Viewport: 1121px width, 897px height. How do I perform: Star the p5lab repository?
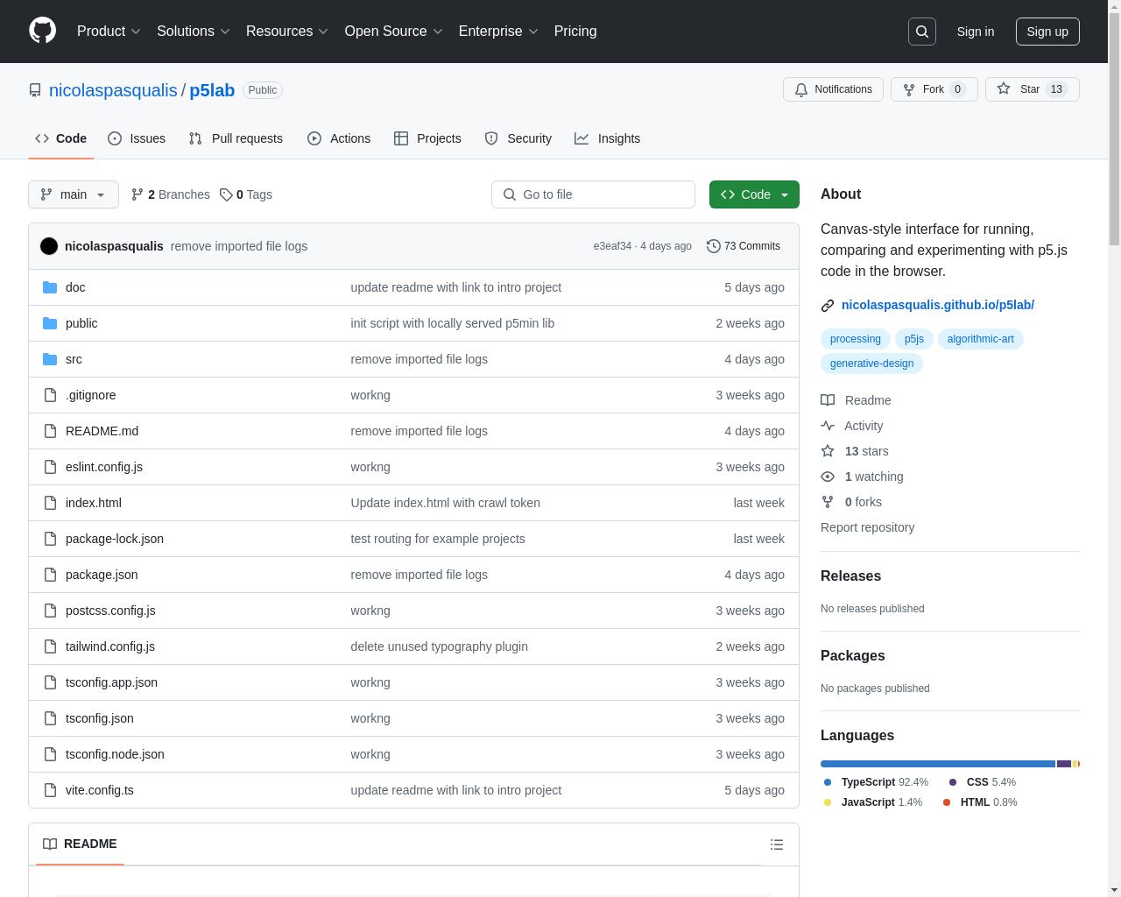point(1032,89)
